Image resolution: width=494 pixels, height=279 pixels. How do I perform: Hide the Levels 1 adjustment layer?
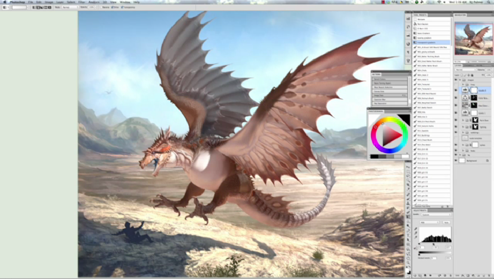click(456, 113)
